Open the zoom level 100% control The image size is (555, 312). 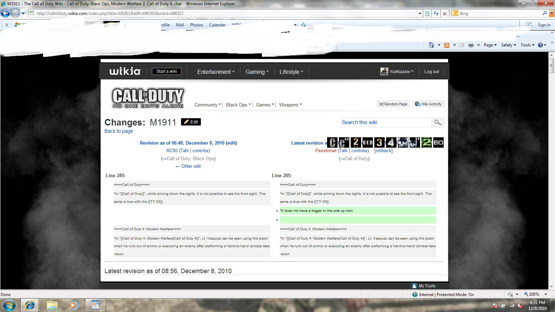point(535,294)
